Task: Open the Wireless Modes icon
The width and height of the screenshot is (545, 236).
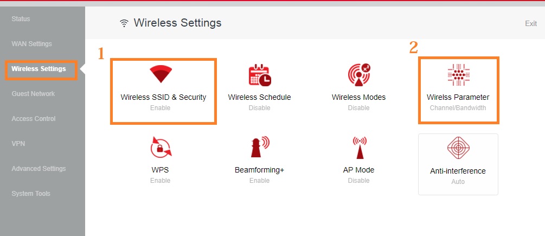Action: pyautogui.click(x=358, y=75)
